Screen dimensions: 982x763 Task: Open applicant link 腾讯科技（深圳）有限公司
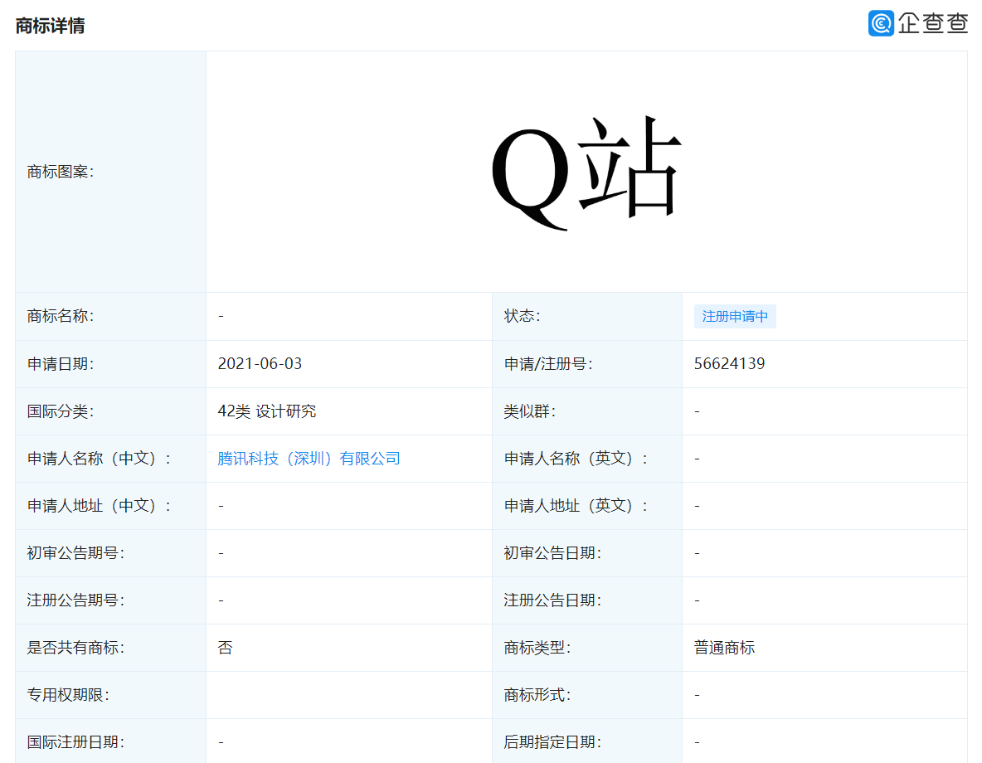[307, 458]
